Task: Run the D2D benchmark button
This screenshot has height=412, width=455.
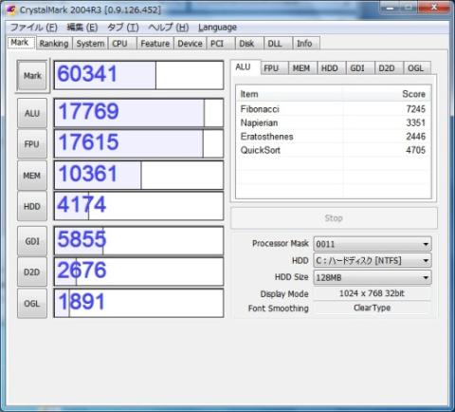Action: coord(32,272)
